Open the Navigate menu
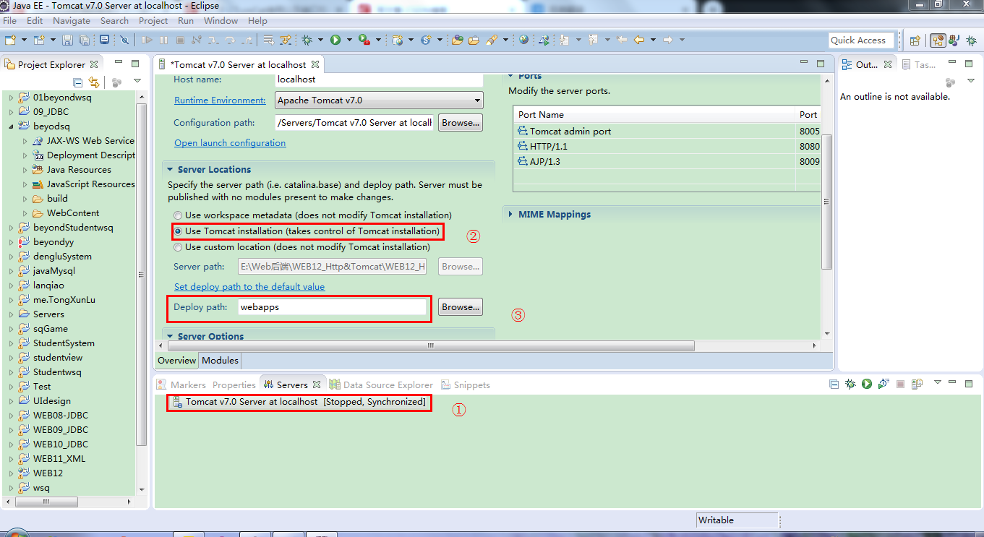The image size is (984, 537). point(72,20)
